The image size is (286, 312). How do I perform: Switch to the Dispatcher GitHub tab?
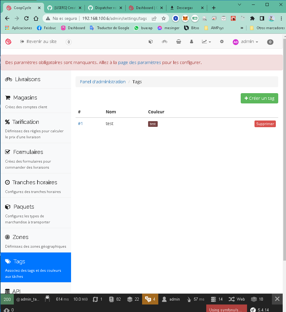coord(105,8)
